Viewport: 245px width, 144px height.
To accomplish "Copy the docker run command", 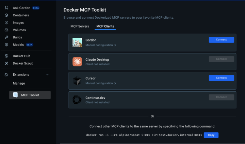I will pos(211,135).
